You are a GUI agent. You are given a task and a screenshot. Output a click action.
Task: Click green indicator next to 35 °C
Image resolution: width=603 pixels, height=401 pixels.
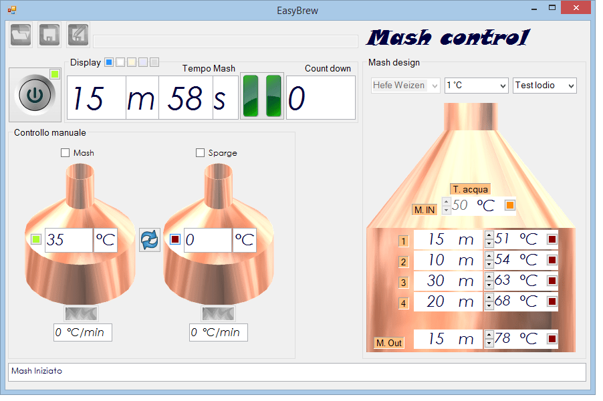(36, 239)
